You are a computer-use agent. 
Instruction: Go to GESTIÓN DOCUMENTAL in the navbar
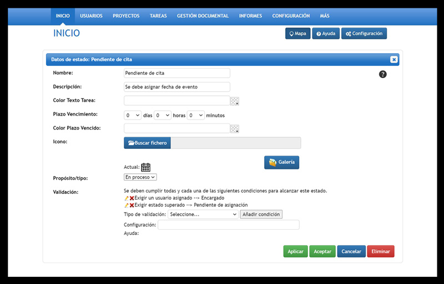[x=203, y=16]
